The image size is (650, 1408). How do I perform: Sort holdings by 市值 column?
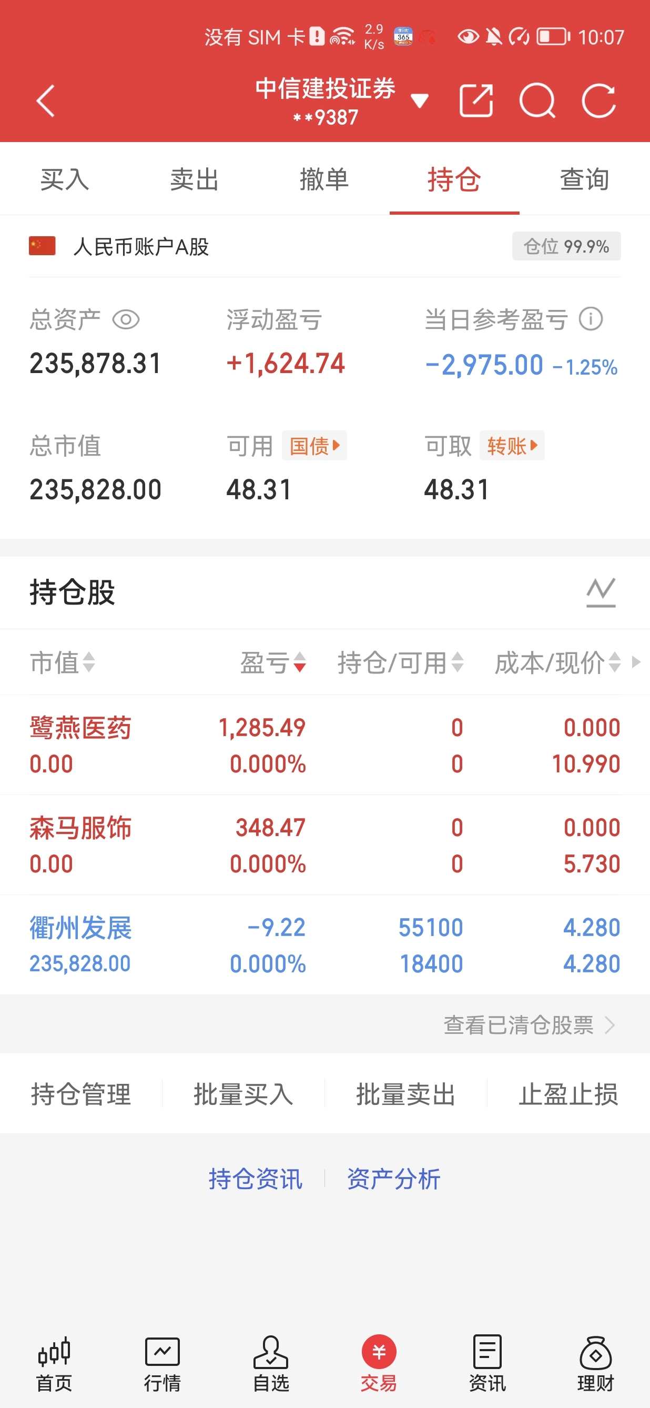63,662
